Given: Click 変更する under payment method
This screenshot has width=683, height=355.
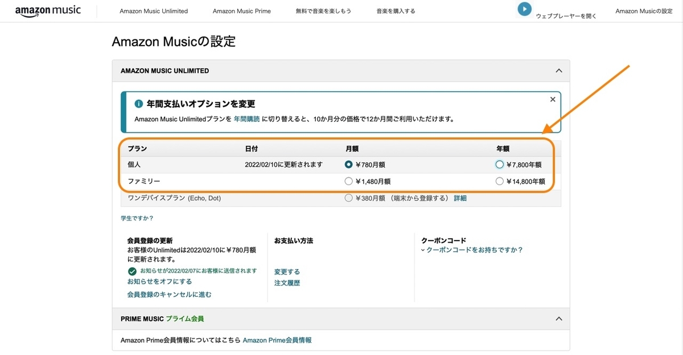Looking at the screenshot, I should click(287, 272).
